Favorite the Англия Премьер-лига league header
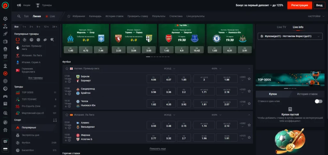The width and height of the screenshot is (328, 155). pyautogui.click(x=67, y=69)
